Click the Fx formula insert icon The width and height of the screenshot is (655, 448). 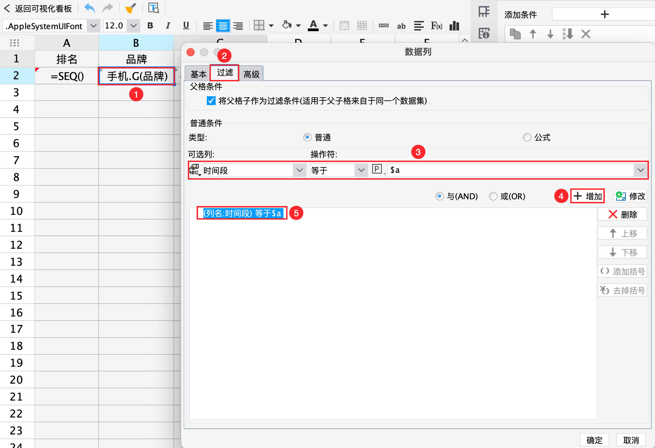(x=436, y=26)
